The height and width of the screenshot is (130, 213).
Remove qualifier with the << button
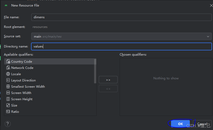[x=108, y=89]
